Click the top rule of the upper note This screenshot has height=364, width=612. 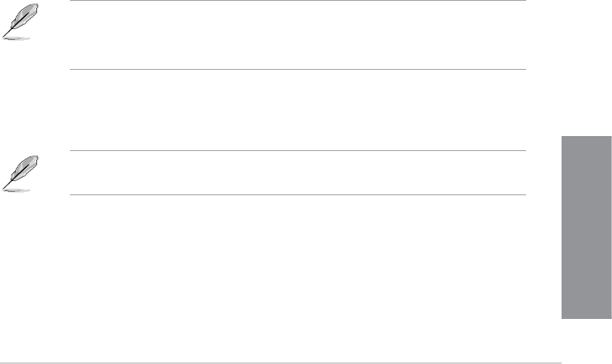pyautogui.click(x=298, y=1)
